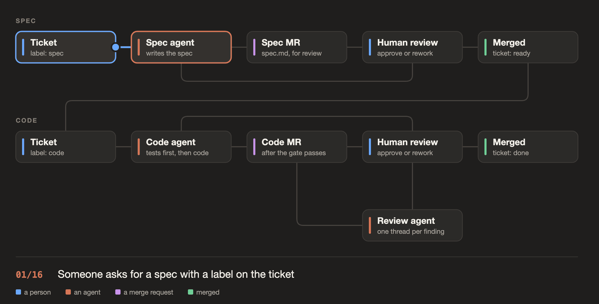599x304 pixels.
Task: Click the orange legend swatch for an agent
Action: pyautogui.click(x=68, y=292)
